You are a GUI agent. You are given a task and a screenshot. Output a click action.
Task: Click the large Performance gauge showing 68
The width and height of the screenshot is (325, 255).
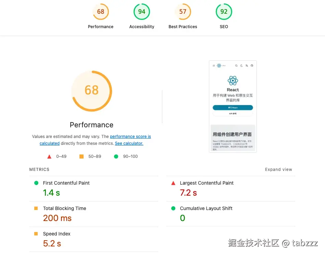(92, 91)
